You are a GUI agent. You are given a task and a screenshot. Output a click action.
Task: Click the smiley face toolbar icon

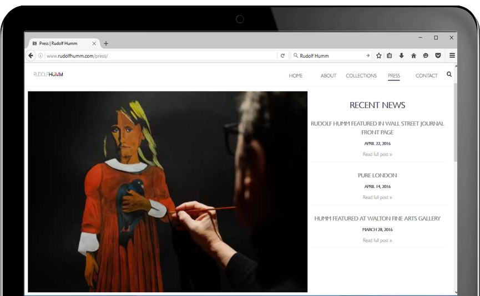pyautogui.click(x=426, y=55)
